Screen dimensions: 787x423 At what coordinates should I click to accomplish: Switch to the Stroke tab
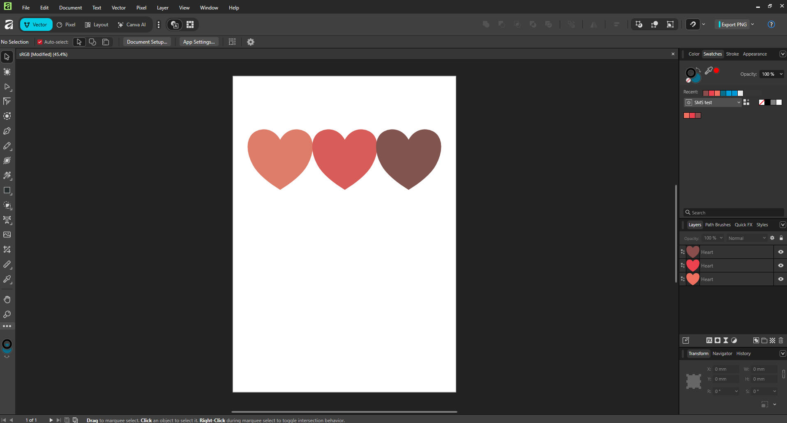(732, 54)
